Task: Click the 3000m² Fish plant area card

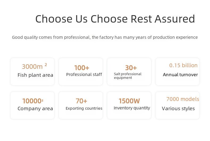Action: (32, 72)
